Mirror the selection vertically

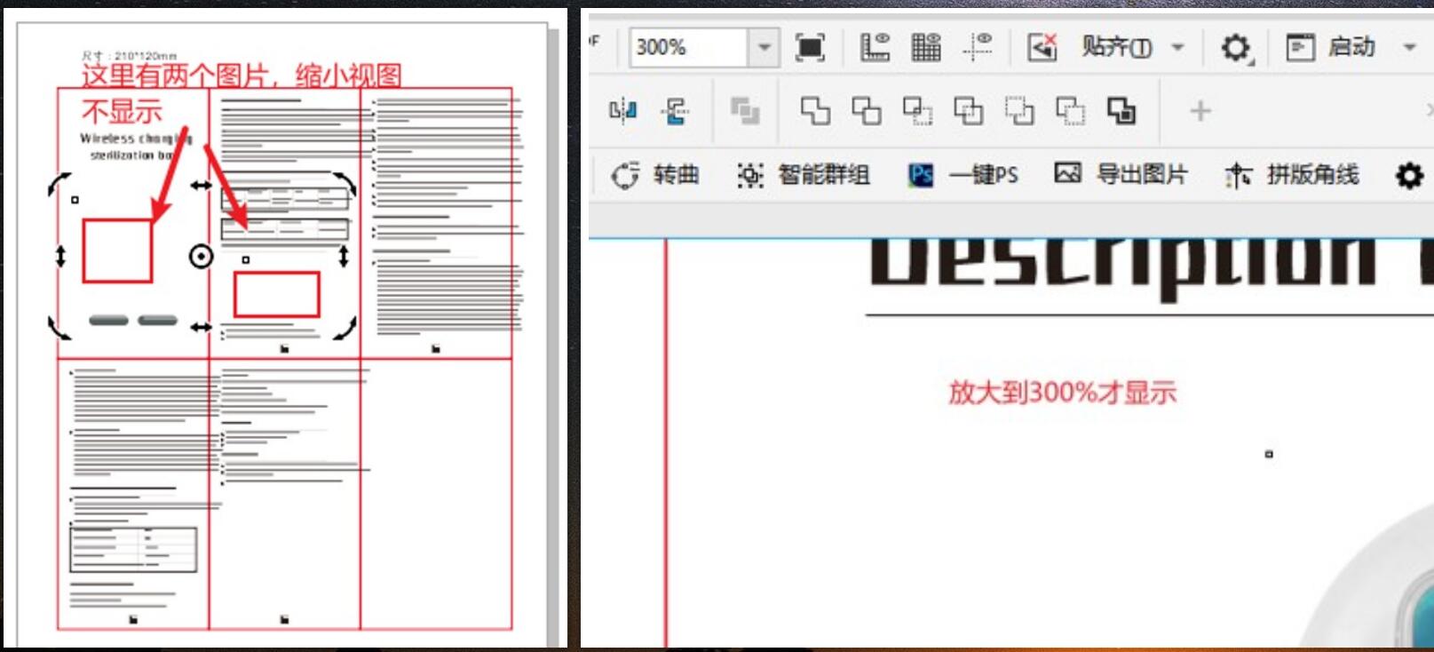click(675, 111)
